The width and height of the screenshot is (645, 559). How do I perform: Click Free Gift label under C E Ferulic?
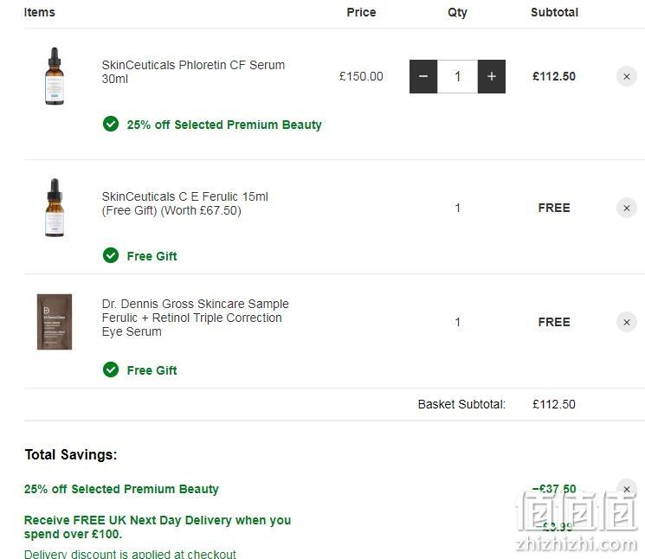click(152, 256)
